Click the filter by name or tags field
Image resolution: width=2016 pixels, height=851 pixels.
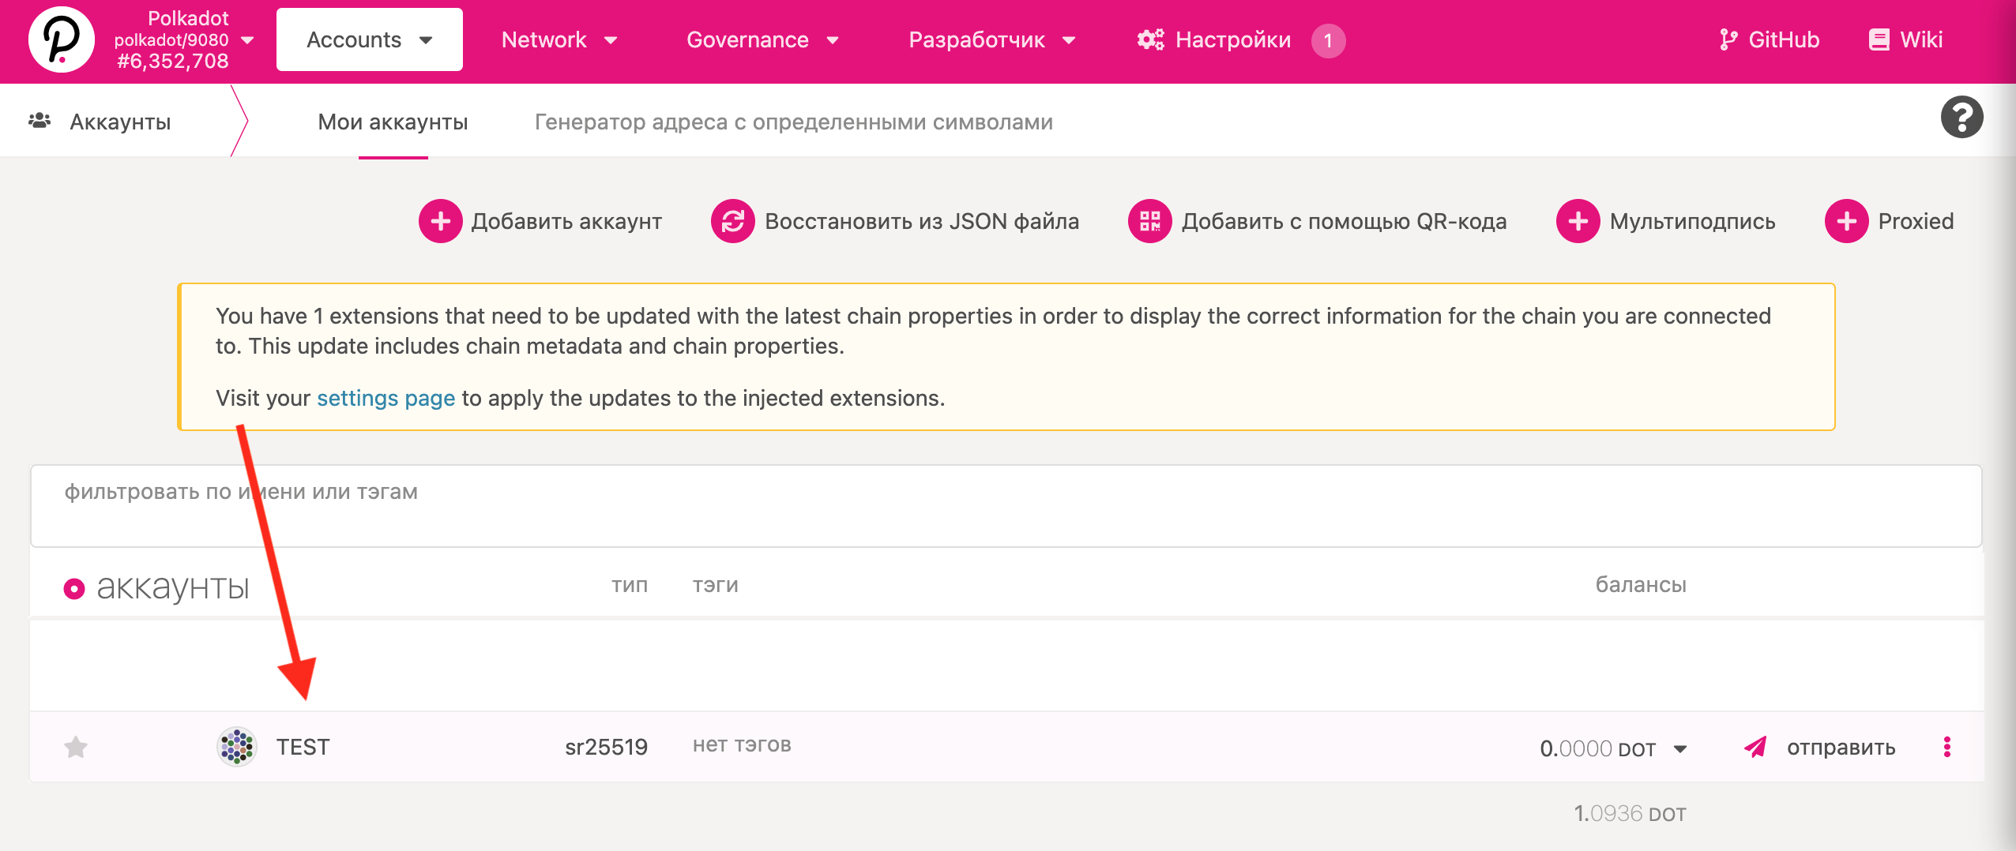coord(1005,505)
